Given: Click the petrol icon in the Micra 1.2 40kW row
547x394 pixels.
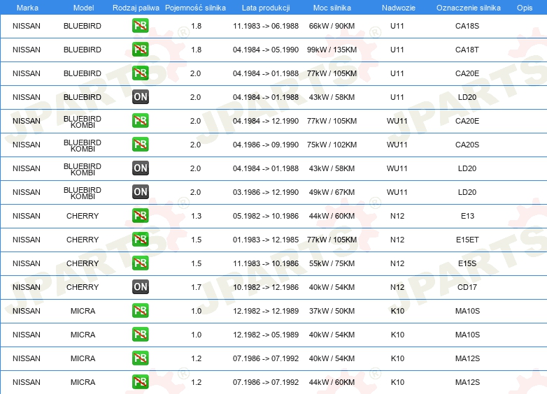Looking at the screenshot, I should (140, 358).
